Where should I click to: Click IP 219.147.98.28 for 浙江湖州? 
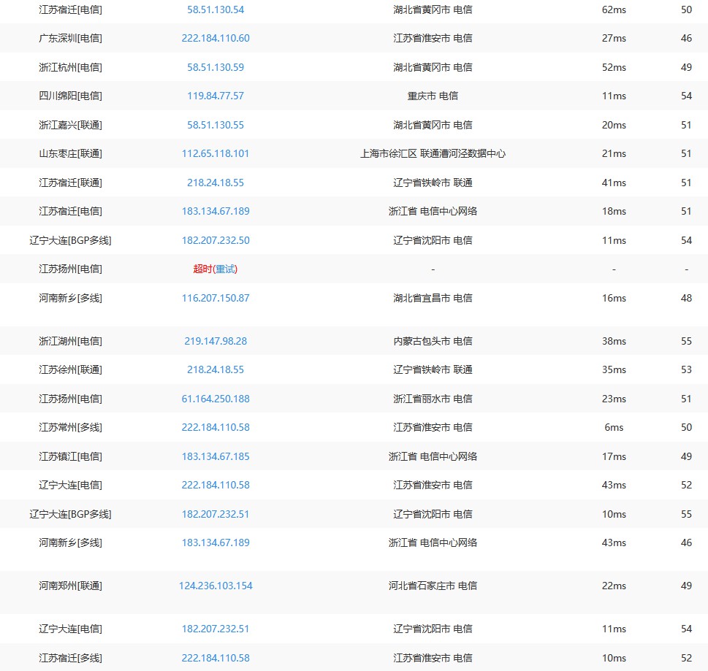[x=216, y=341]
